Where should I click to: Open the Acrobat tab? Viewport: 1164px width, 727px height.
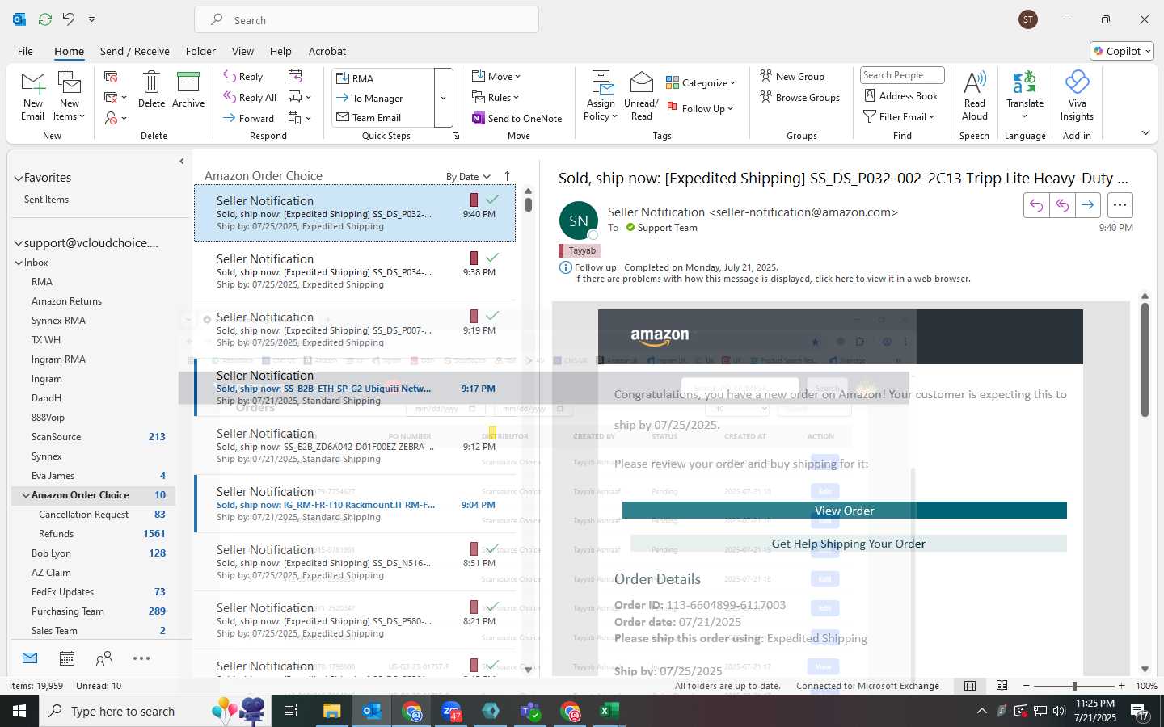(327, 51)
